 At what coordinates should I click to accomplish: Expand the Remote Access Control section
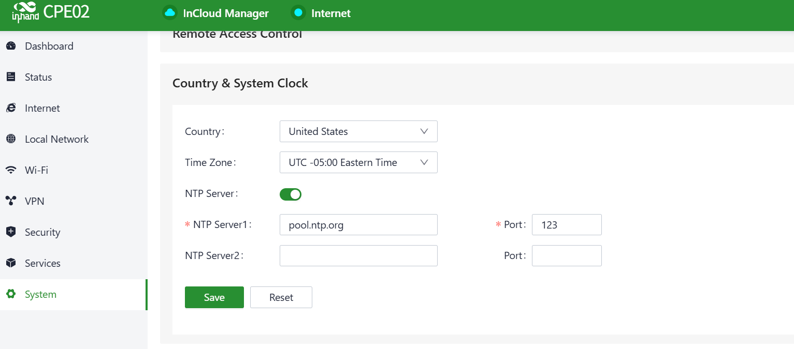237,35
